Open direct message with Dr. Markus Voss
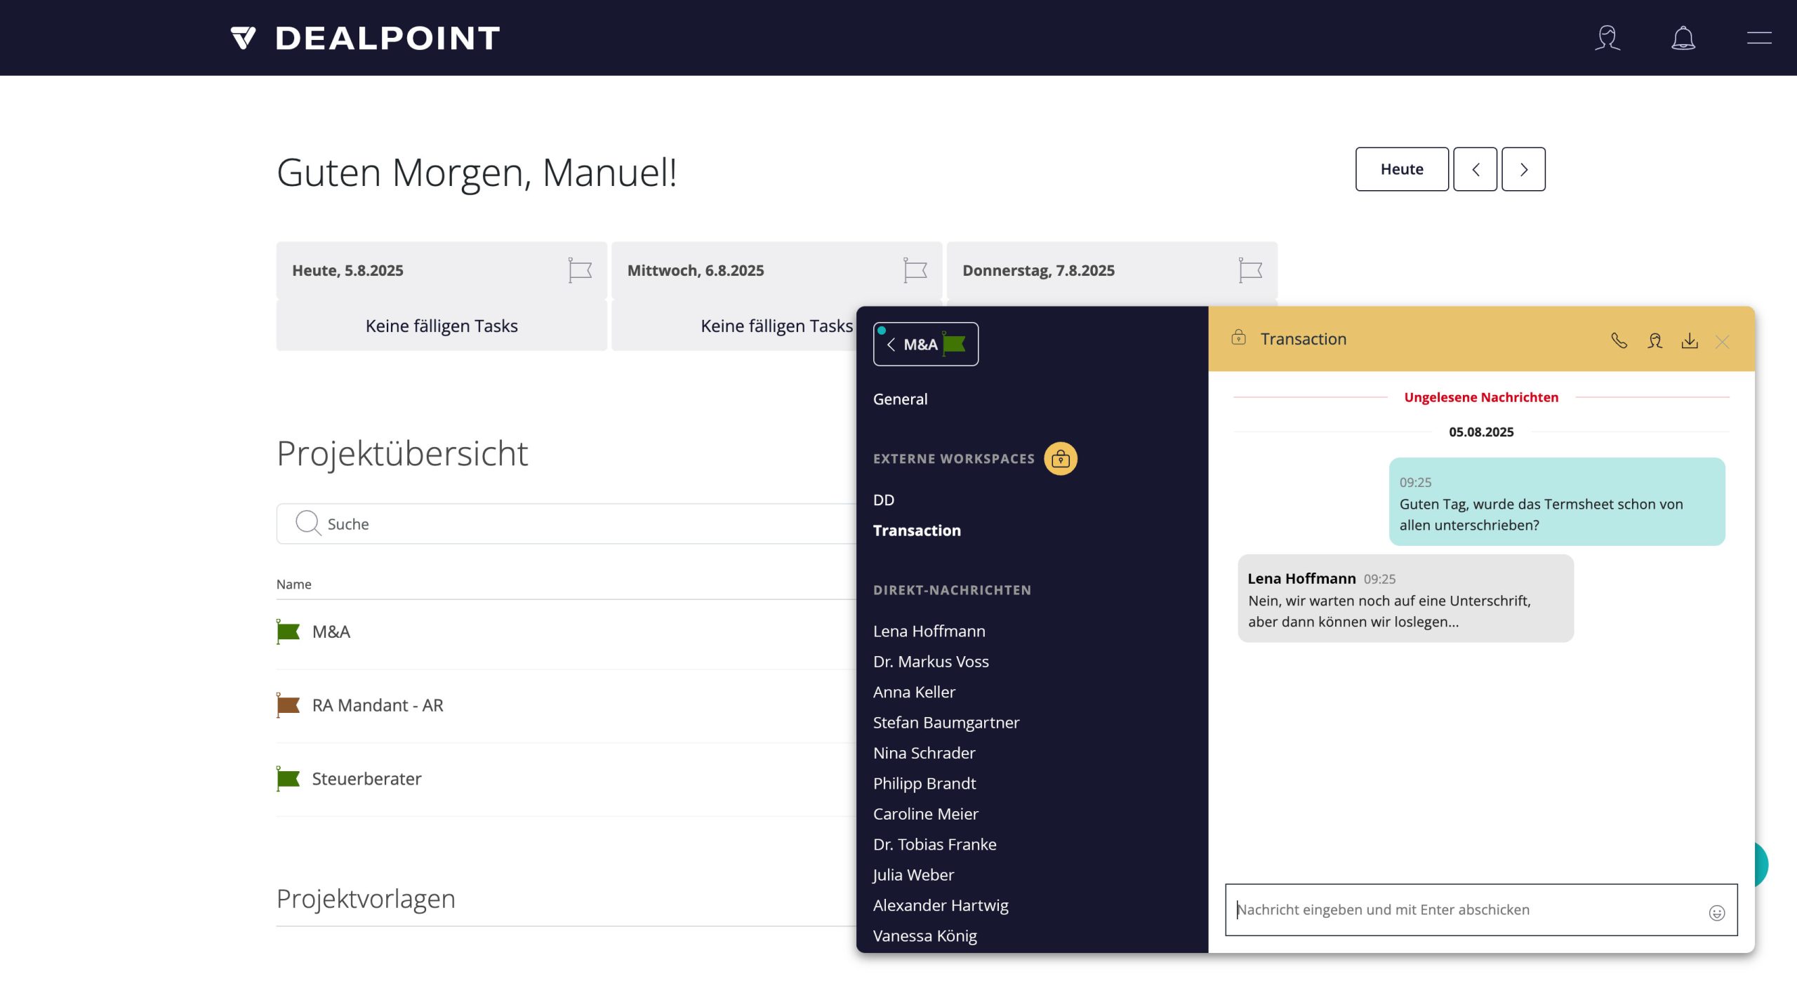This screenshot has height=995, width=1797. click(931, 662)
